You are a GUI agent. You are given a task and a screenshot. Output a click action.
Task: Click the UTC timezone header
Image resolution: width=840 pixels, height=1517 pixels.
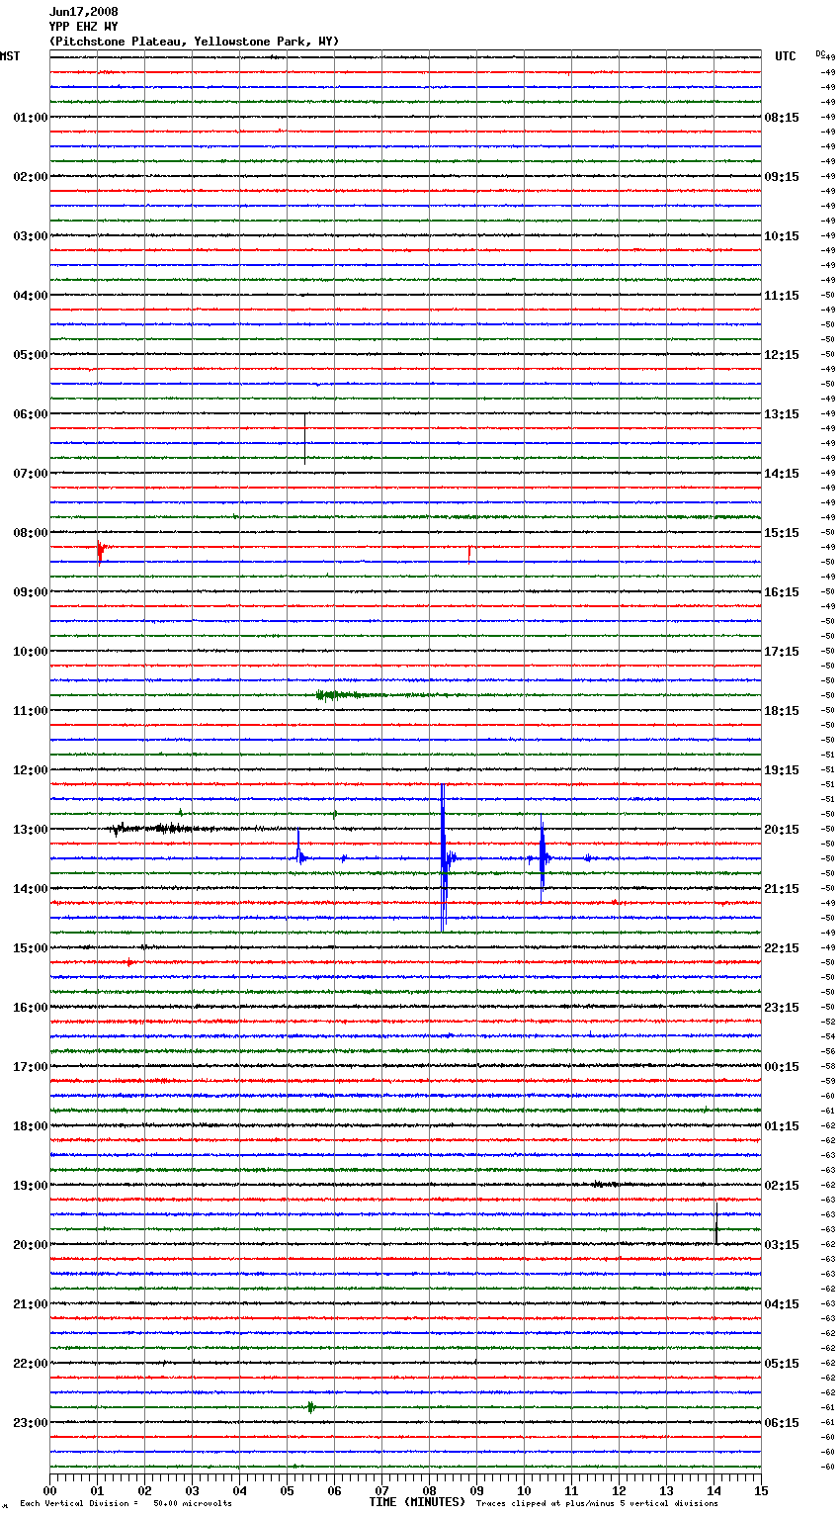tap(786, 56)
